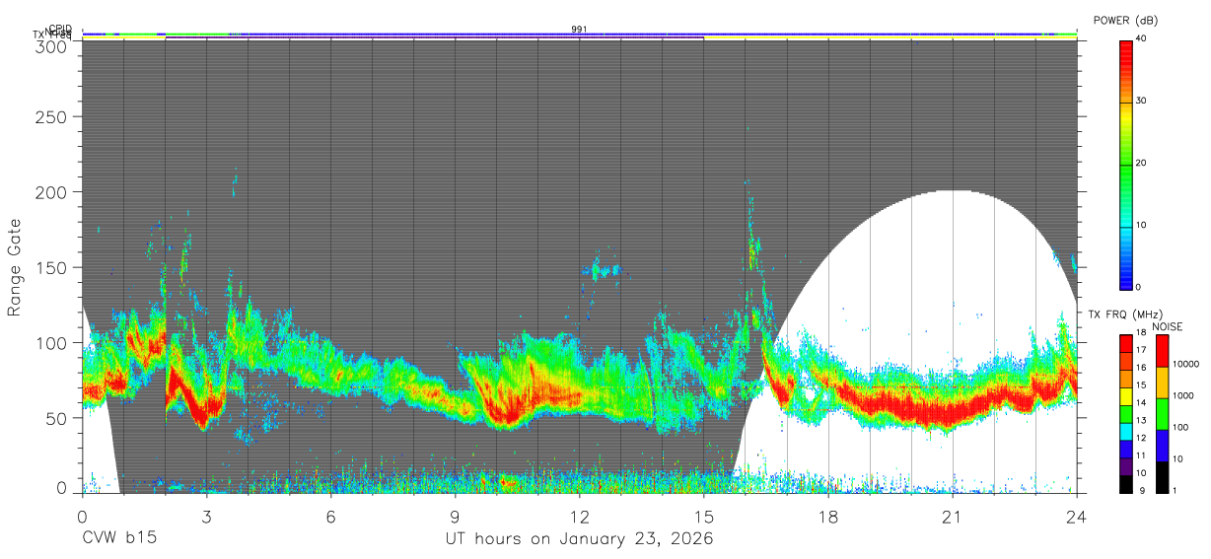Click the '991' CPID value at top
1211x559 pixels.
coord(580,30)
